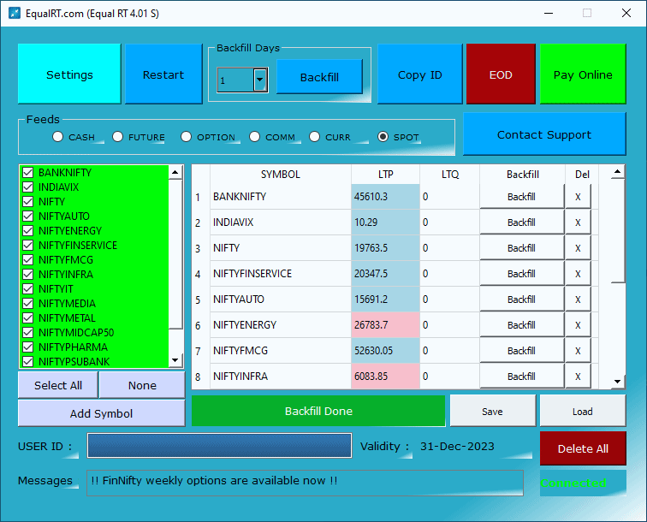Click Backfill in the BANKNIFTY row
The image size is (647, 522).
click(x=521, y=197)
